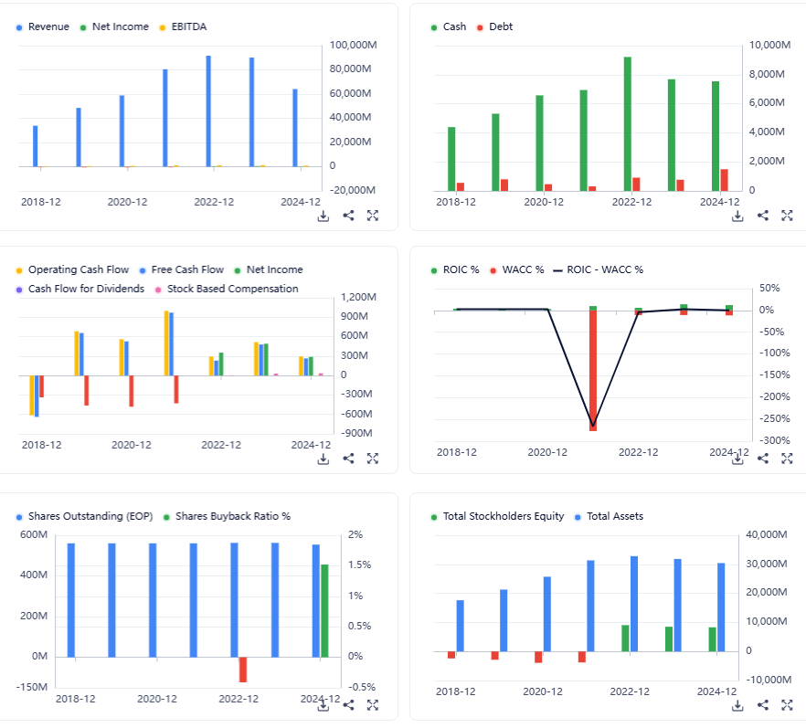Toggle Stock Based Compensation legend entry
Image resolution: width=806 pixels, height=728 pixels.
pyautogui.click(x=227, y=289)
